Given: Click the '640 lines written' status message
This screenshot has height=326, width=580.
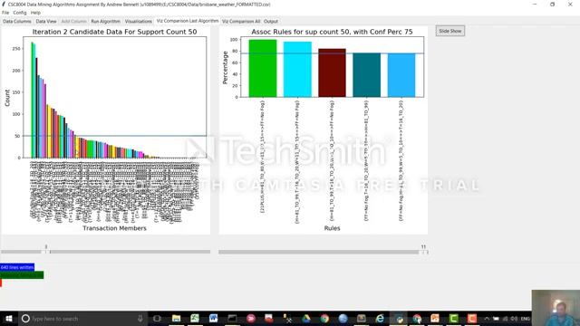Looking at the screenshot, I should click(x=17, y=267).
